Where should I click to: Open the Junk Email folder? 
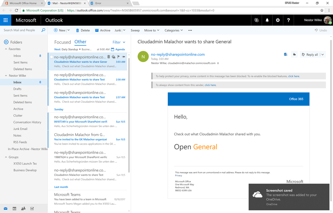click(20, 129)
